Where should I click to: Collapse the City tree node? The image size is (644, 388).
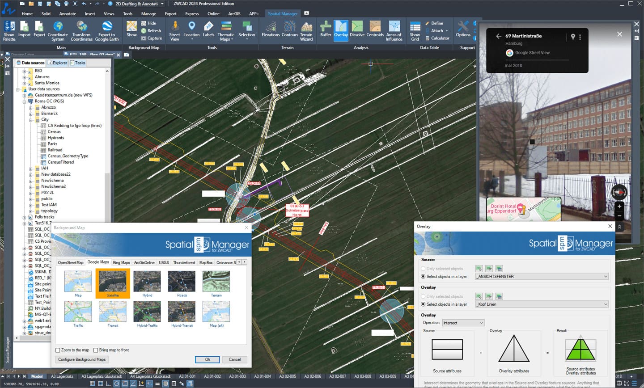click(x=31, y=120)
